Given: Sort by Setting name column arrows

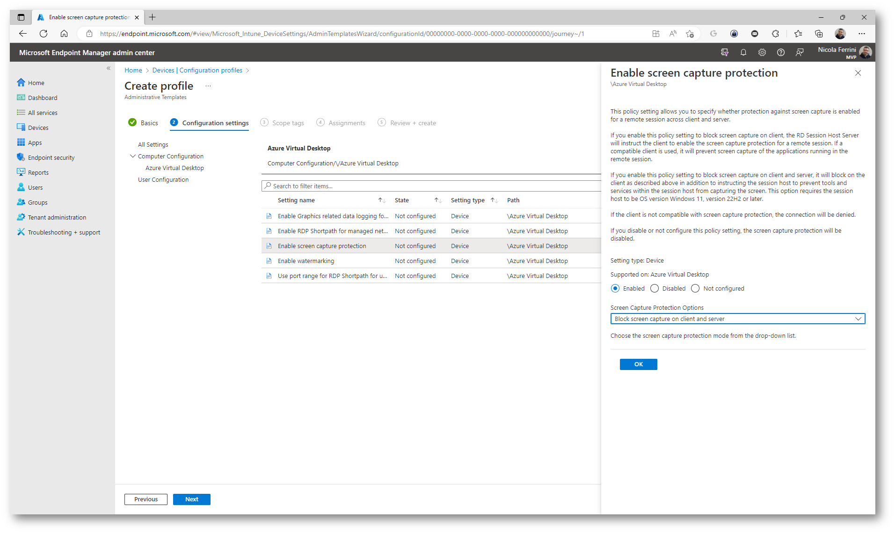Looking at the screenshot, I should pos(382,200).
